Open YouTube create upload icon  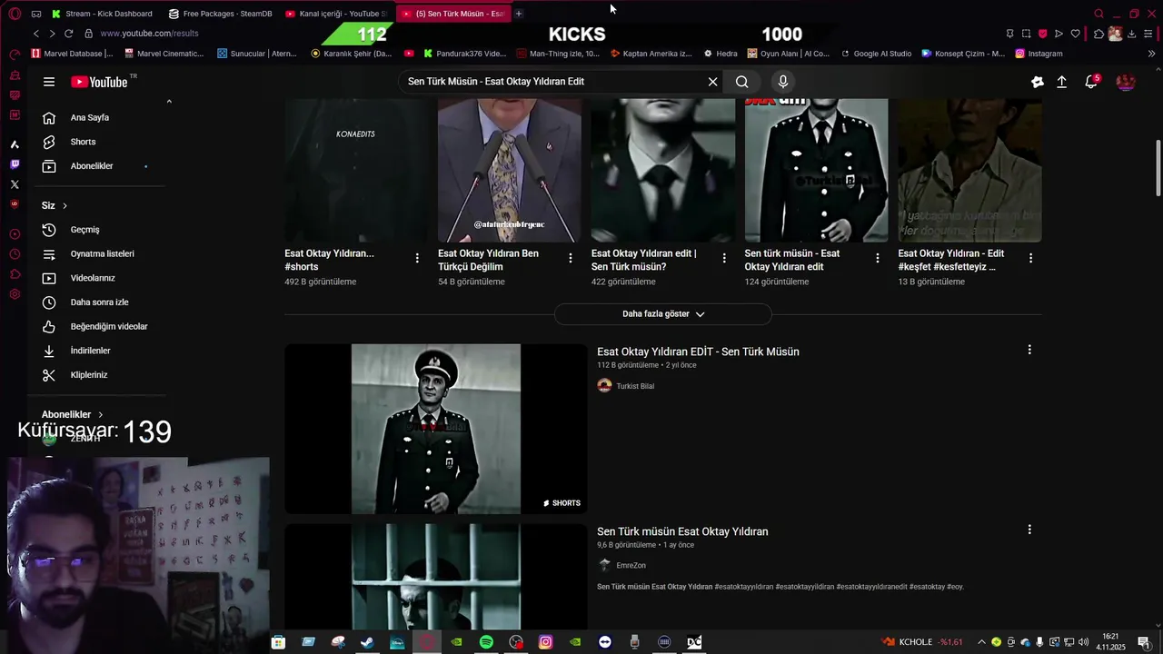coord(1061,82)
